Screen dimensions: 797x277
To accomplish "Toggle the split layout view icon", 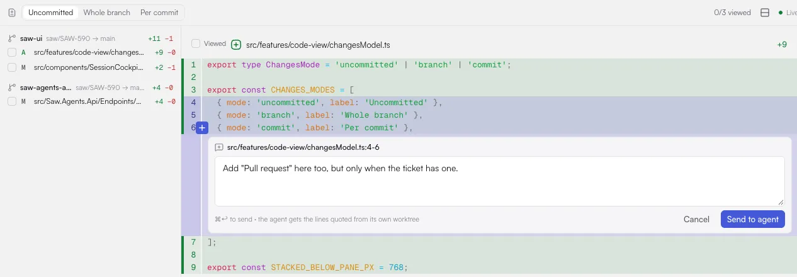I will pos(765,13).
